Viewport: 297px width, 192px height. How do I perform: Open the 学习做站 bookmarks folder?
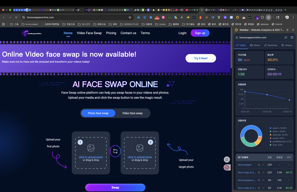click(188, 24)
